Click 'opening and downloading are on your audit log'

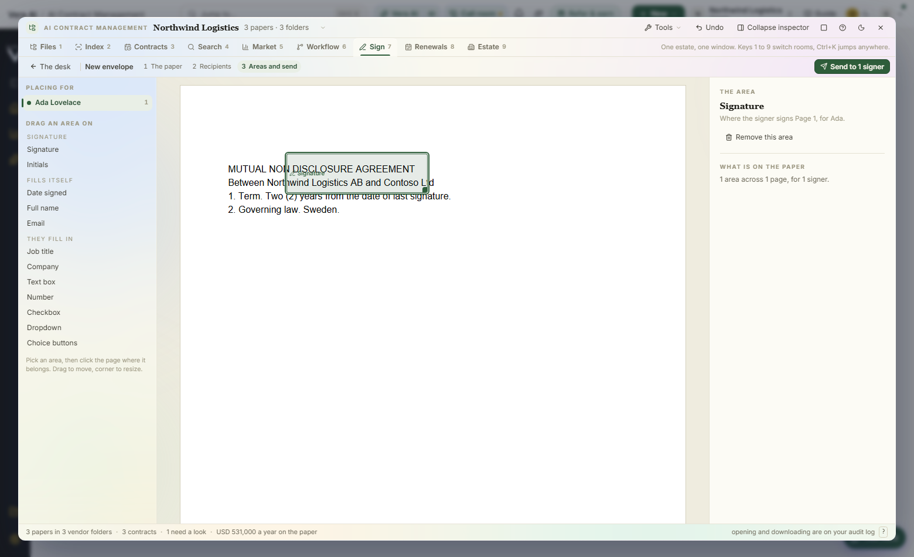click(803, 532)
